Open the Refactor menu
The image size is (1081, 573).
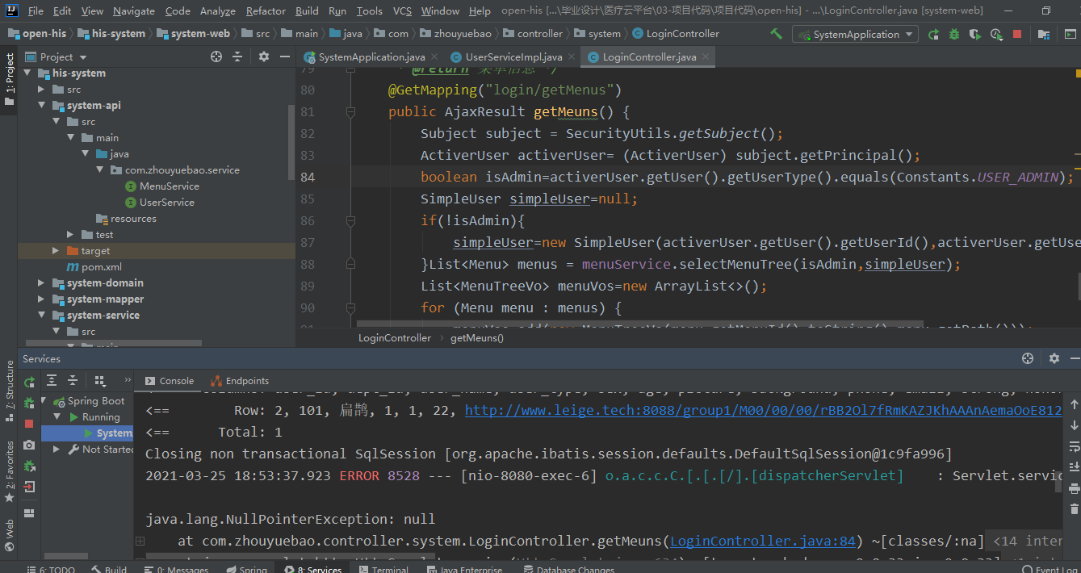click(x=266, y=10)
